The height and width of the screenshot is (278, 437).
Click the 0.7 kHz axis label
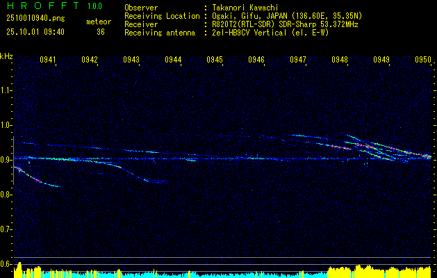click(6, 229)
